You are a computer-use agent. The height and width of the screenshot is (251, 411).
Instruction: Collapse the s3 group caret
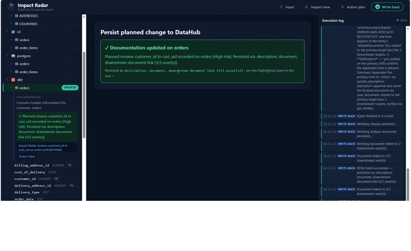pos(7,32)
